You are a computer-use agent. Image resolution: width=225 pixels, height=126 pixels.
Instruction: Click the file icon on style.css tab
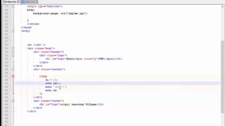point(23,2)
